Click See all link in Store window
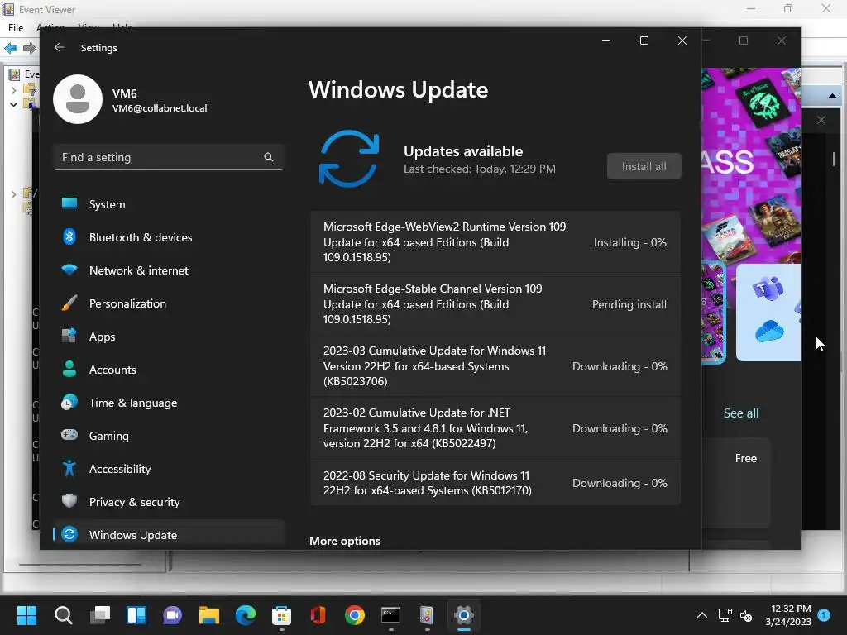This screenshot has width=847, height=635. click(740, 413)
